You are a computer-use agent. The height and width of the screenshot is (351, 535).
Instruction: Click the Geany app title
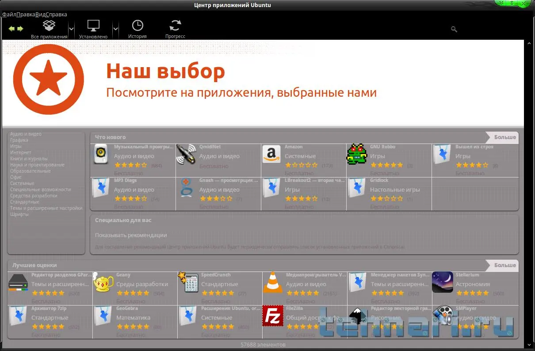tap(123, 275)
